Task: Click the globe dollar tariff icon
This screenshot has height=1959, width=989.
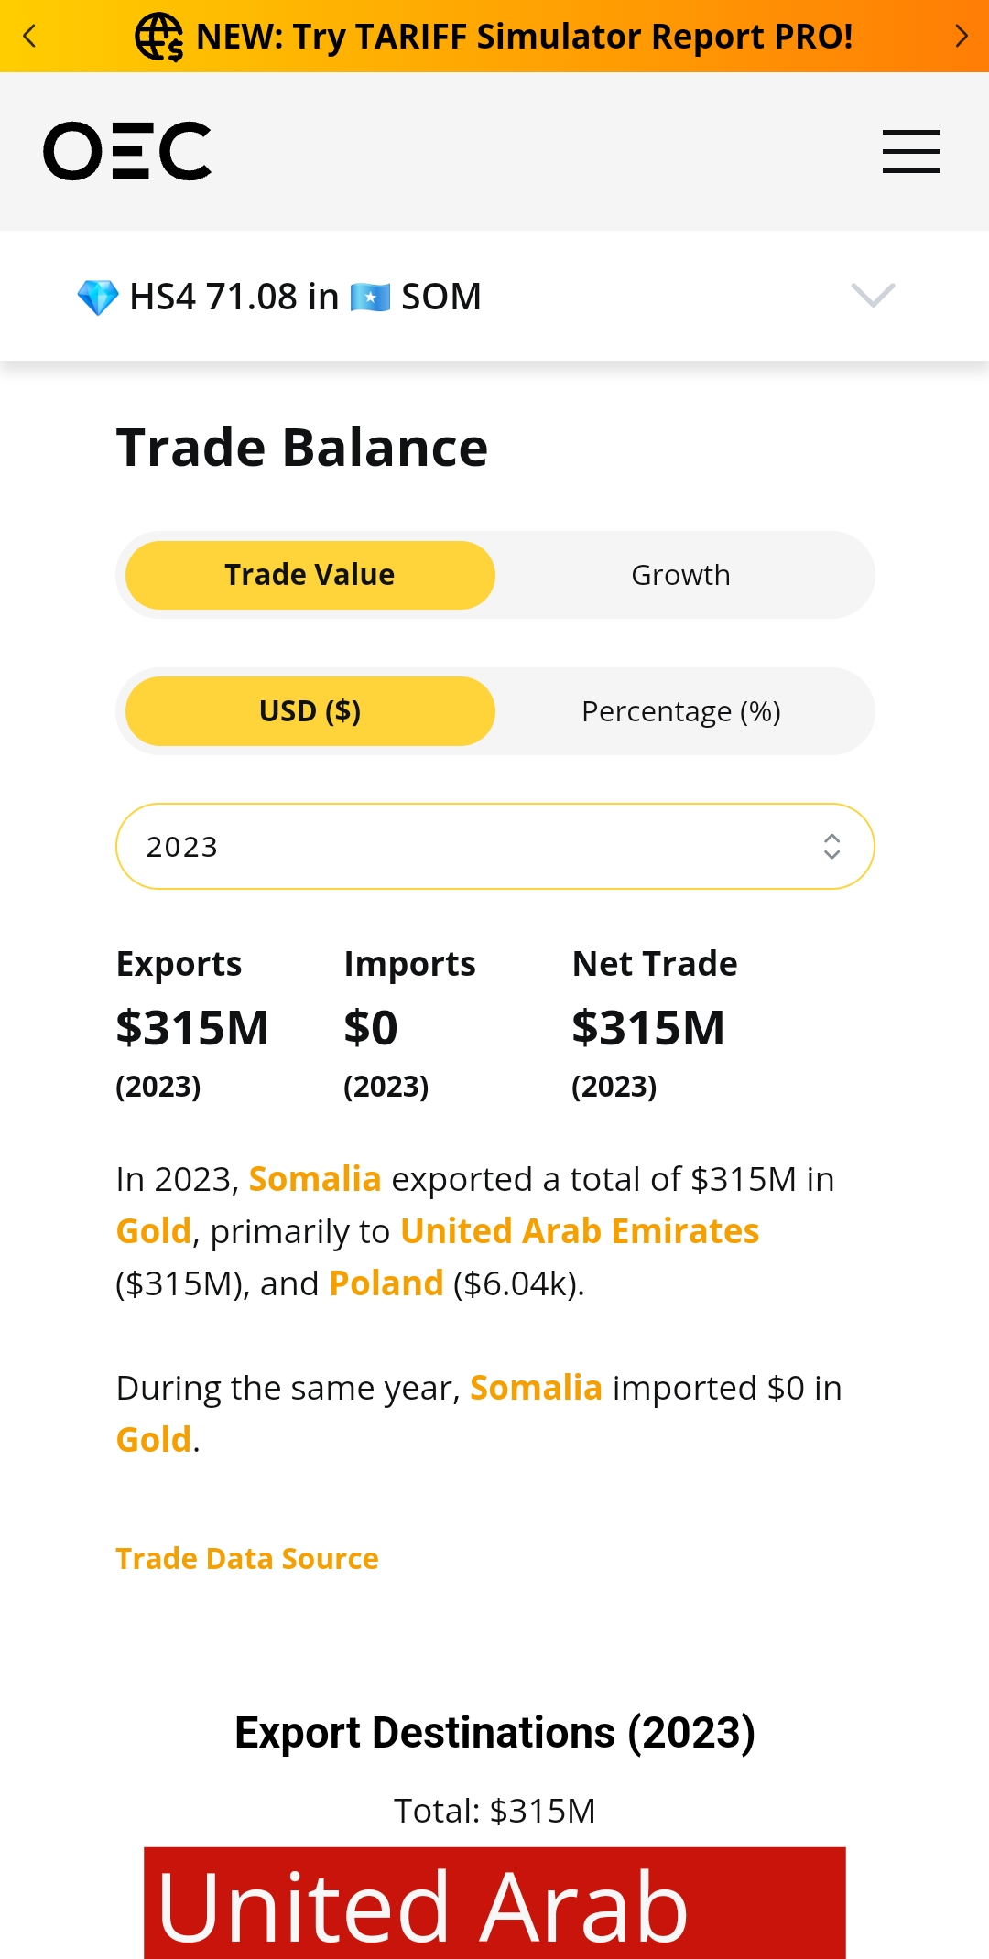Action: pyautogui.click(x=159, y=37)
